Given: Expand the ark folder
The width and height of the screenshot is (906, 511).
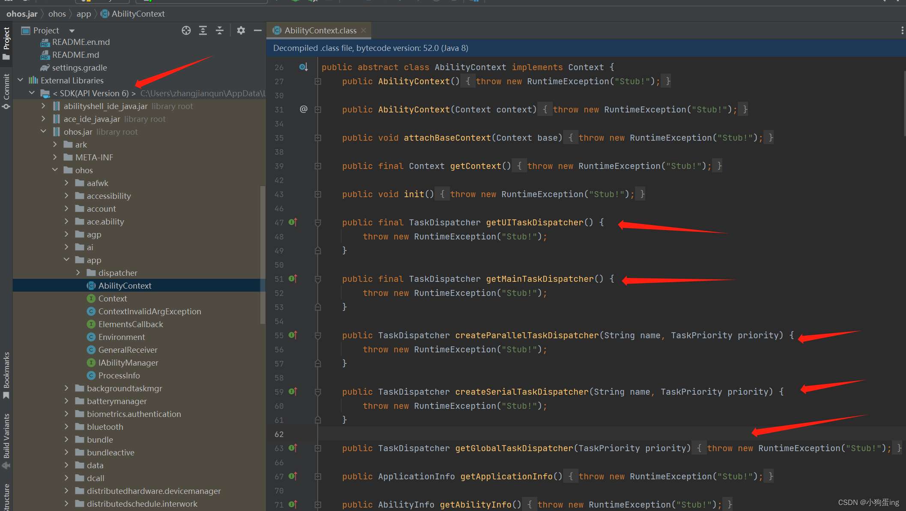Looking at the screenshot, I should (x=55, y=144).
